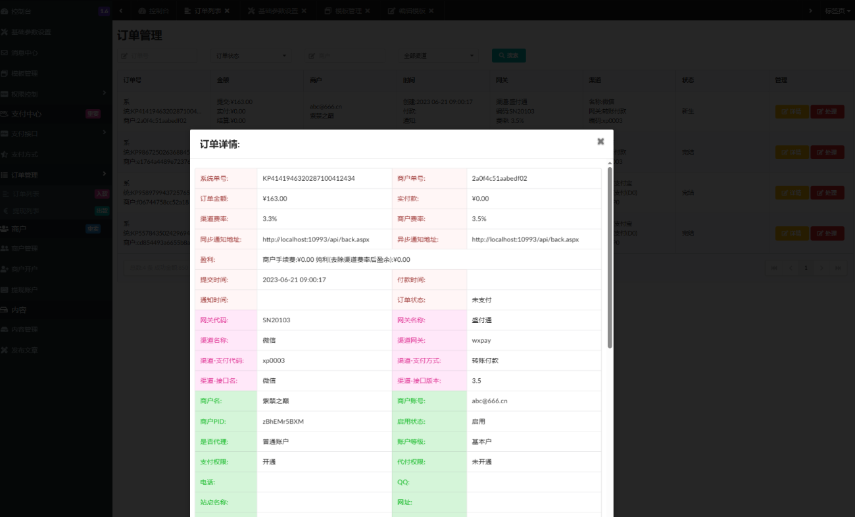Viewport: 855px width, 517px height.
Task: Switch to the 编辑模板 tab
Action: [x=411, y=11]
